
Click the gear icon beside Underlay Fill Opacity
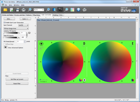tap(29, 33)
